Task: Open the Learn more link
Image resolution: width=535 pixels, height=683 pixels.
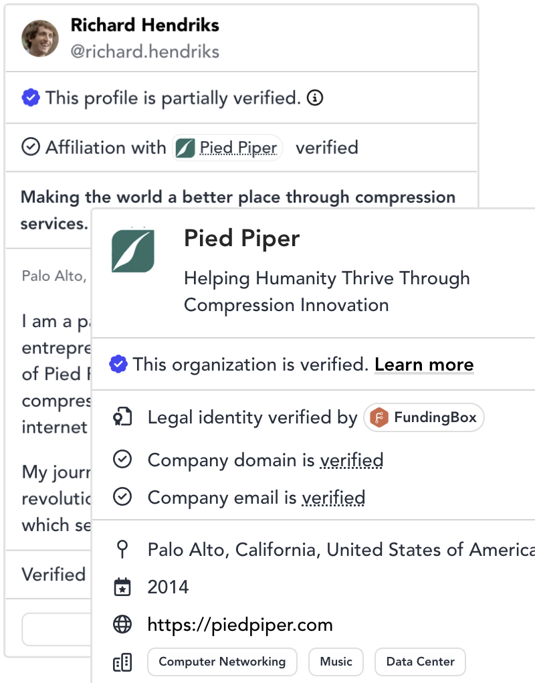Action: 424,365
